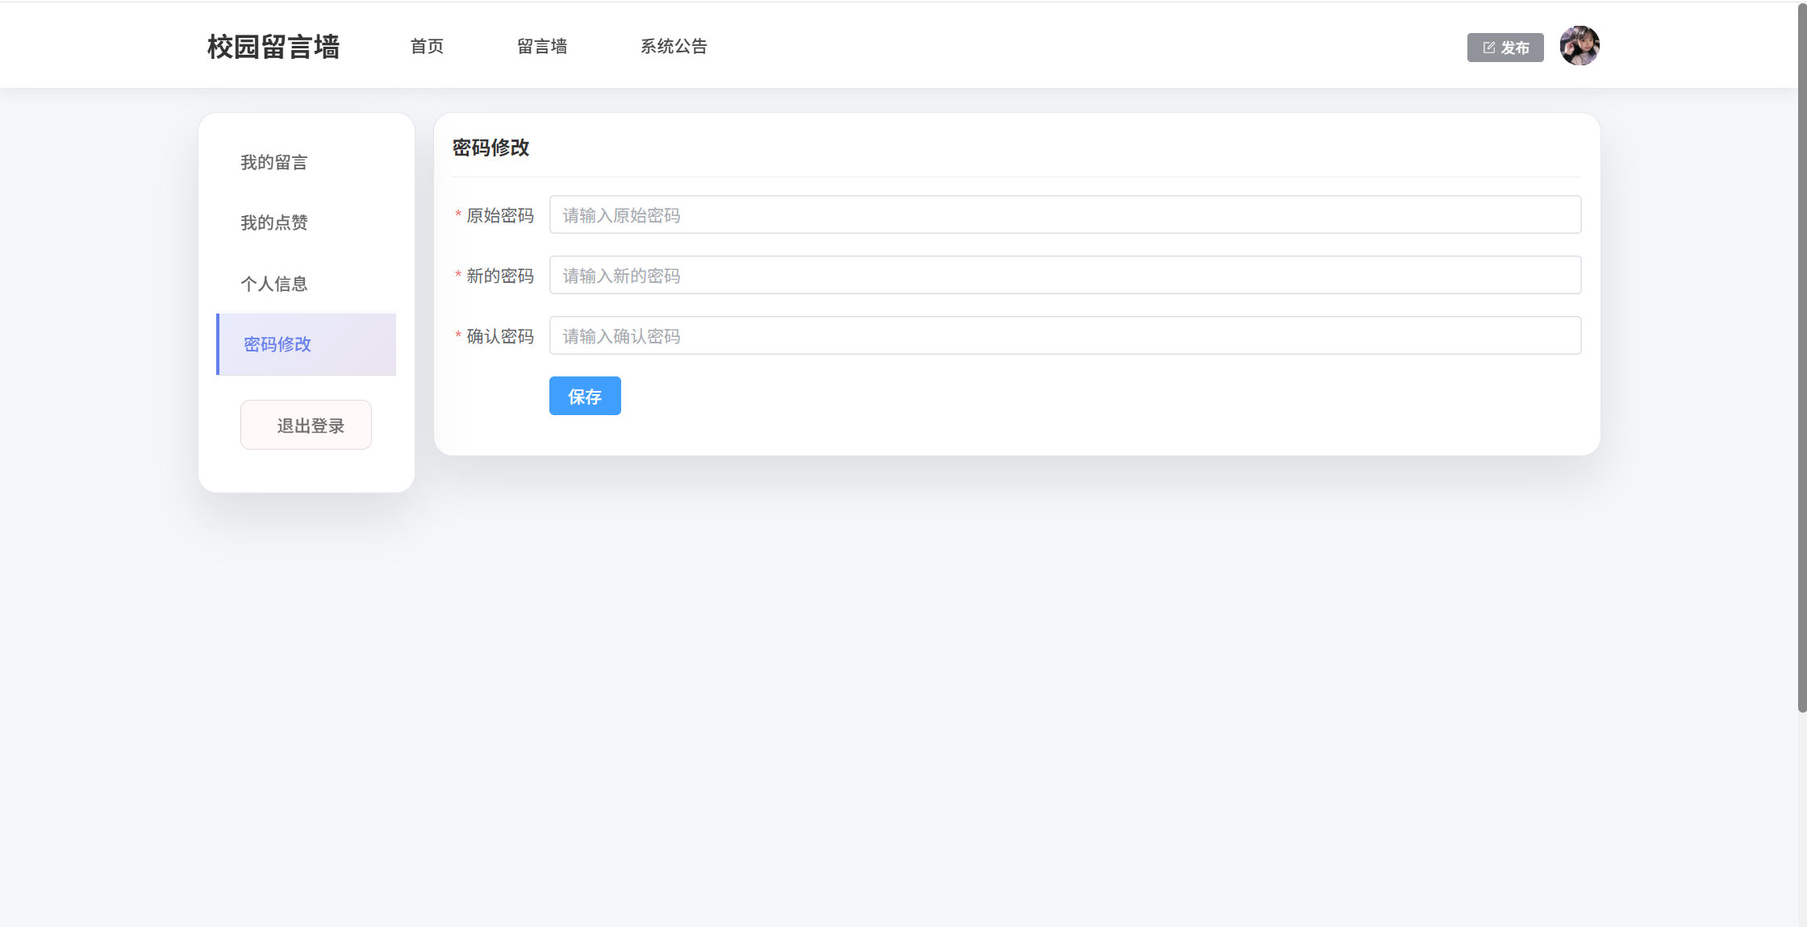The width and height of the screenshot is (1807, 927).
Task: Open 系统公告 in top navigation
Action: pos(674,47)
